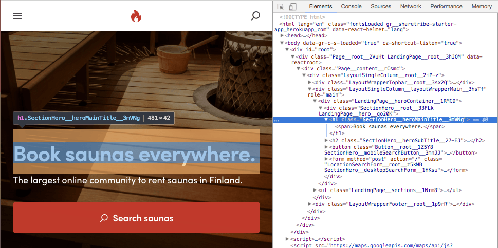498x248 pixels.
Task: Switch to the Console tab
Action: tap(351, 7)
